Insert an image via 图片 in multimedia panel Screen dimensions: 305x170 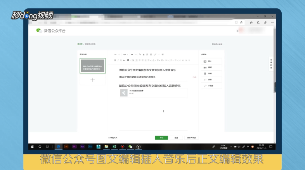(x=211, y=61)
